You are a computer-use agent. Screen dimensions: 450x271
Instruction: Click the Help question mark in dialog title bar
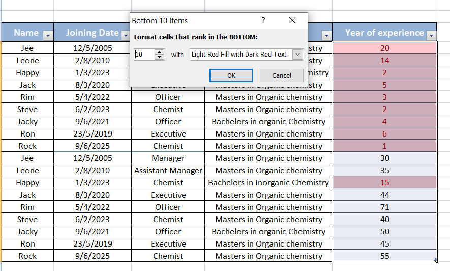263,20
